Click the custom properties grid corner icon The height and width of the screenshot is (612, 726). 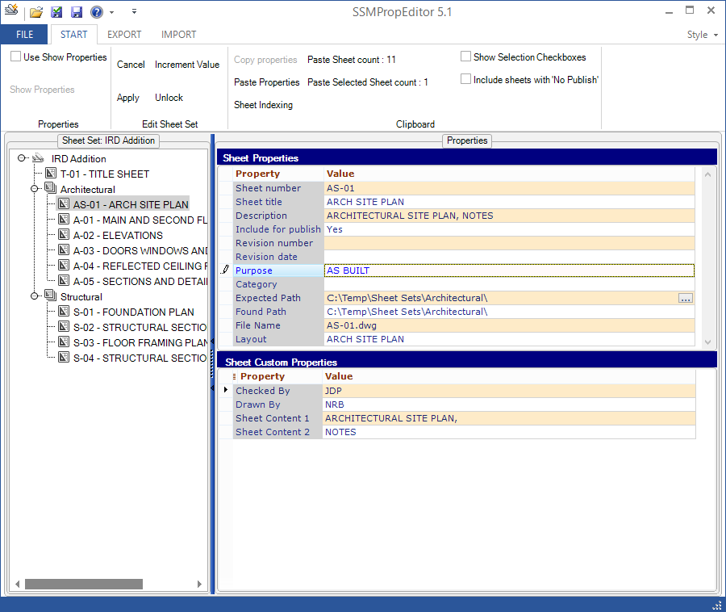234,377
